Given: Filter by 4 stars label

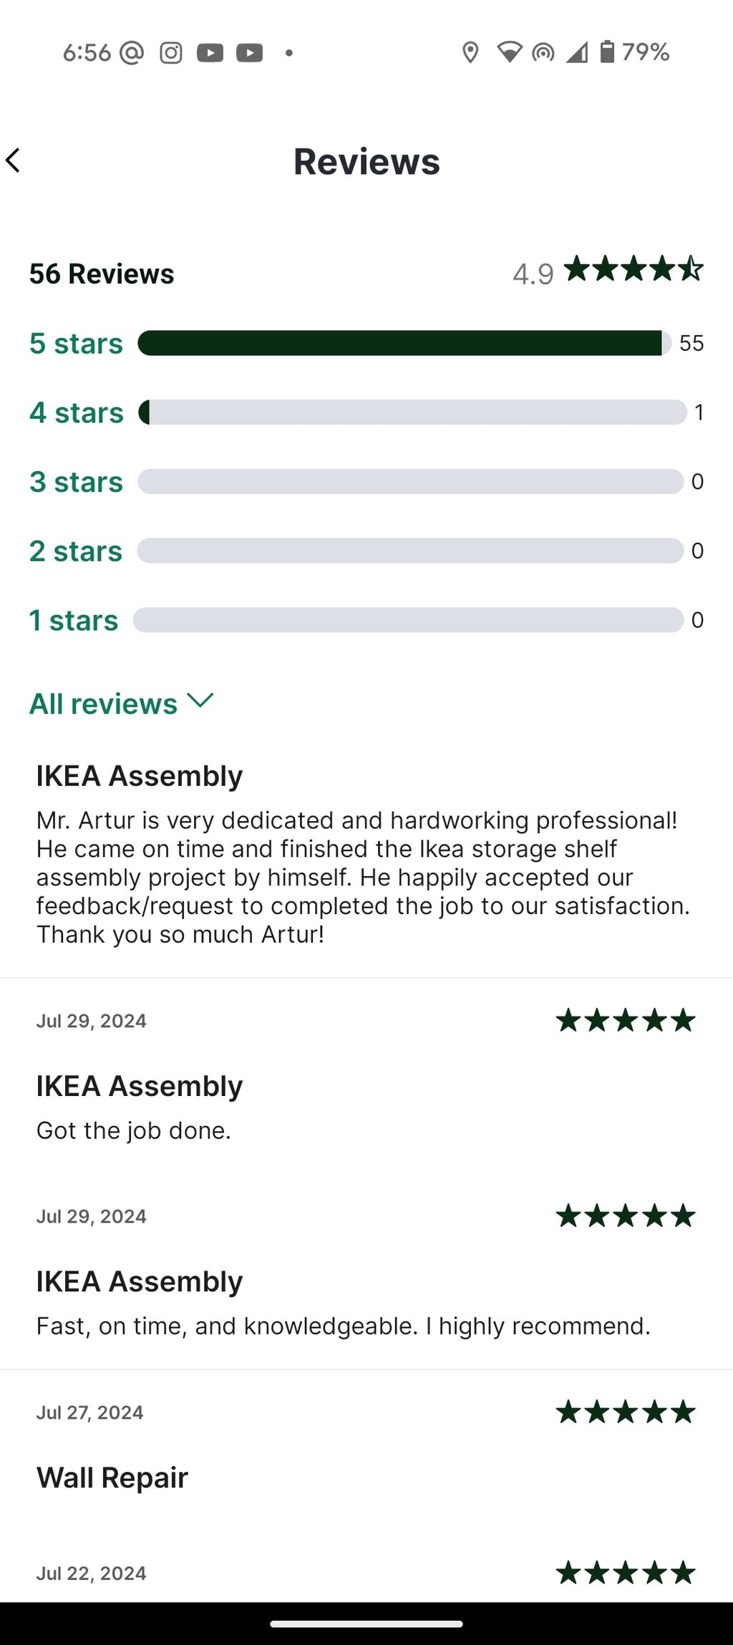Looking at the screenshot, I should coord(77,413).
